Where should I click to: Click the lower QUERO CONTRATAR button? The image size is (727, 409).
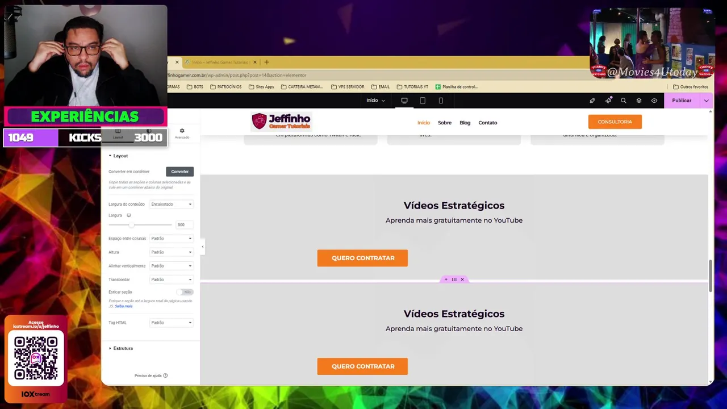click(362, 366)
